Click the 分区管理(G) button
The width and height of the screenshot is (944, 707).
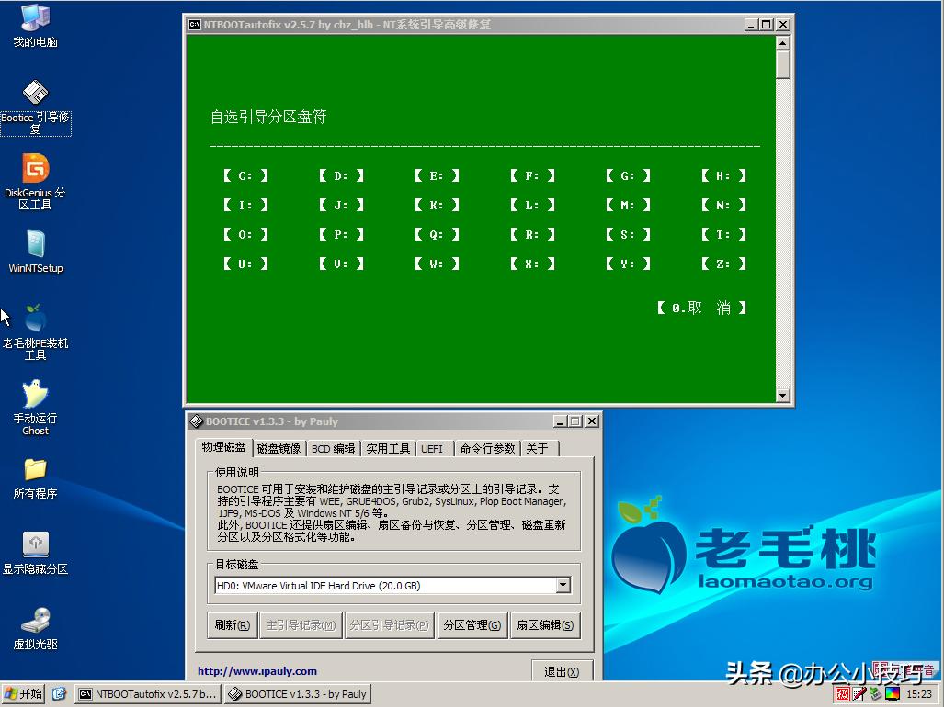pyautogui.click(x=472, y=625)
